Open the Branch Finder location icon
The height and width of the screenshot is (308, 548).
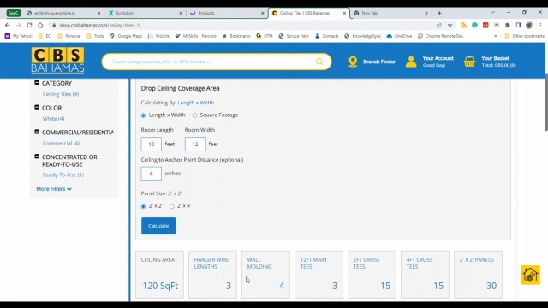353,62
